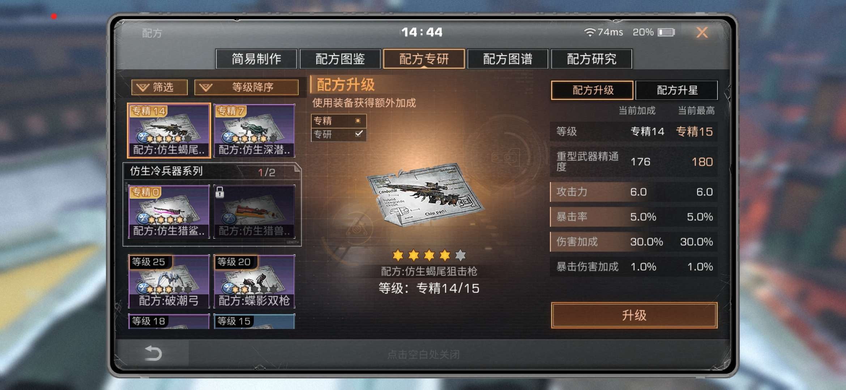Click the central sniper rifle blueprint image
This screenshot has width=846, height=390.
(425, 195)
